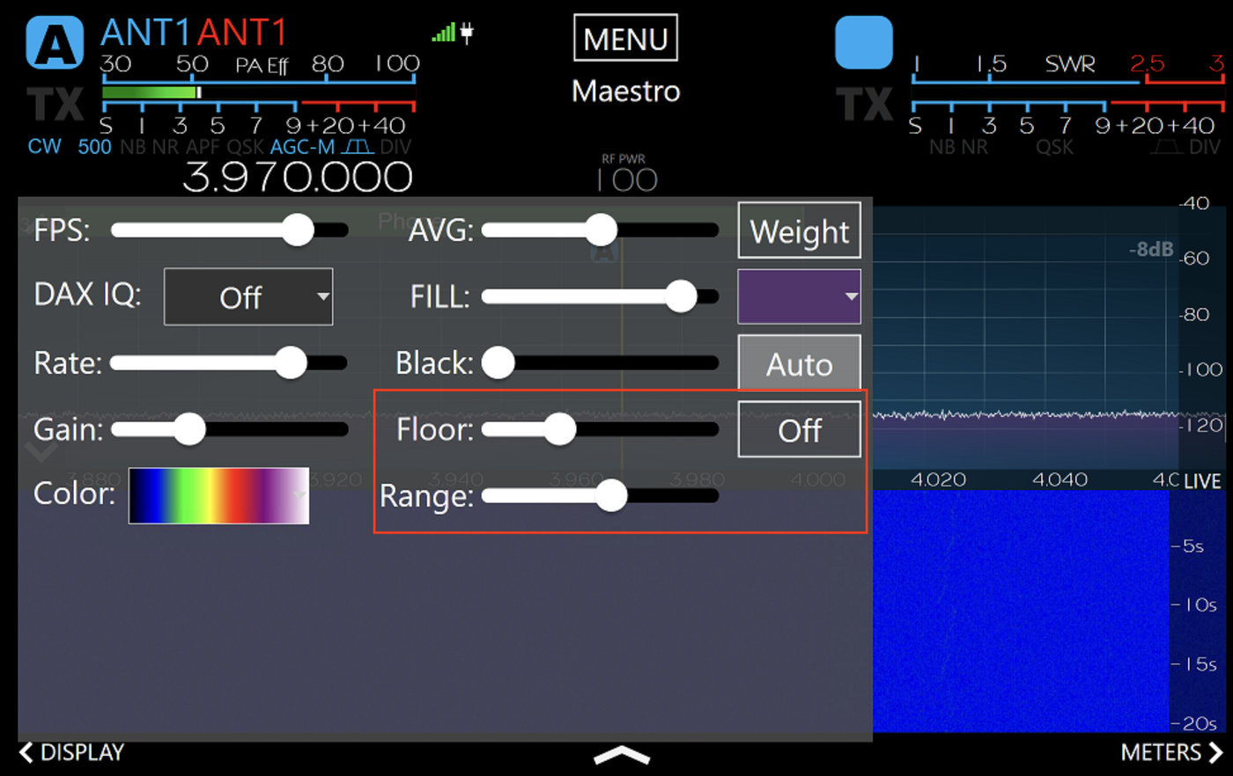Click the right slice QSK indicator
The width and height of the screenshot is (1233, 776).
click(1054, 147)
